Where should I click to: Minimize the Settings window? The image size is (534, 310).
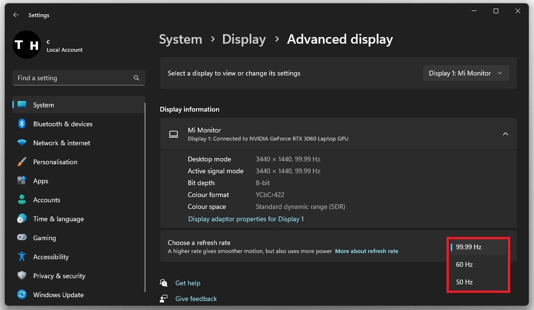(474, 11)
